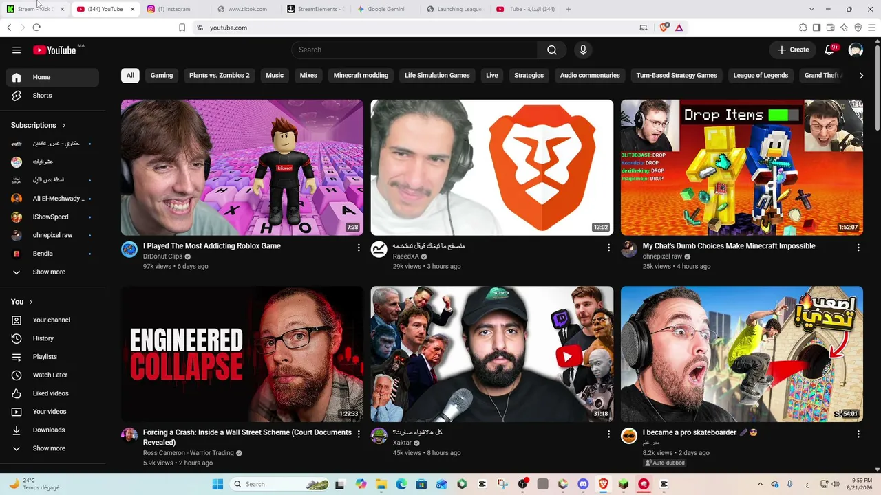Start voice search with the microphone icon
This screenshot has width=881, height=495.
(583, 49)
